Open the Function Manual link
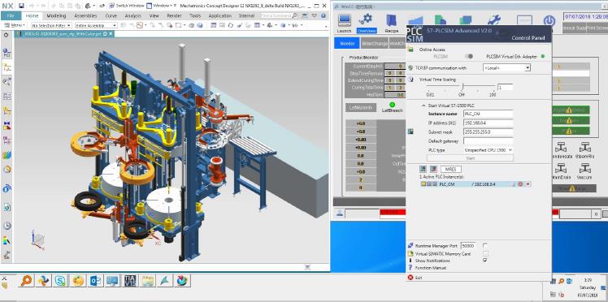 (x=431, y=268)
